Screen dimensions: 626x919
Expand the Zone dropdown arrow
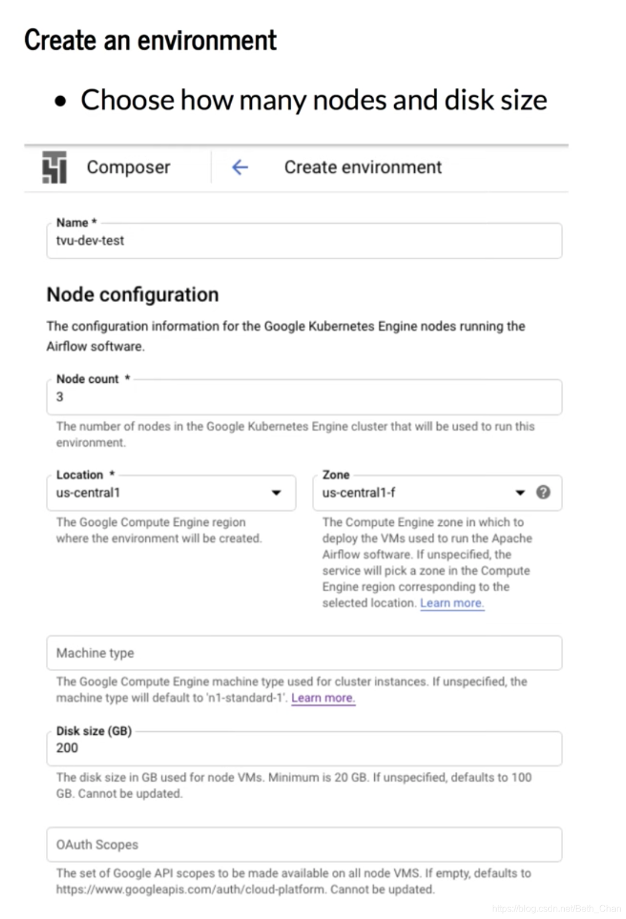520,493
